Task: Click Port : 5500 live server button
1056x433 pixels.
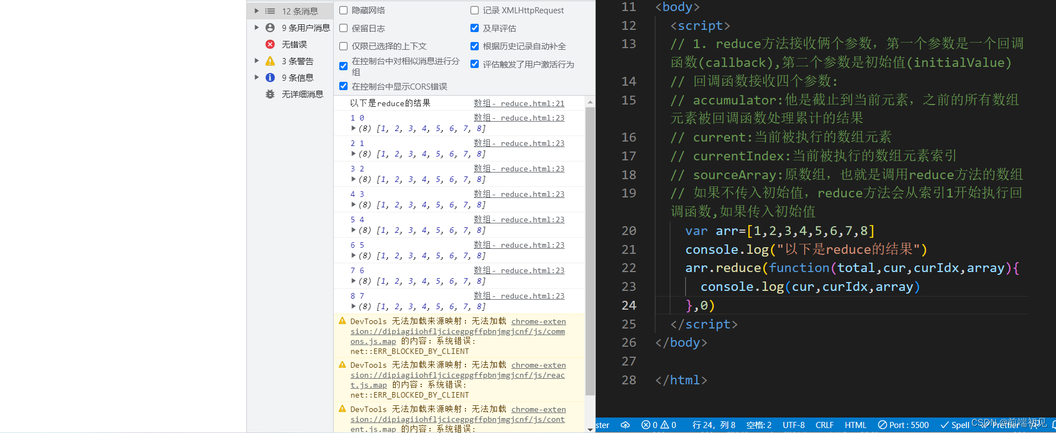Action: [x=903, y=425]
